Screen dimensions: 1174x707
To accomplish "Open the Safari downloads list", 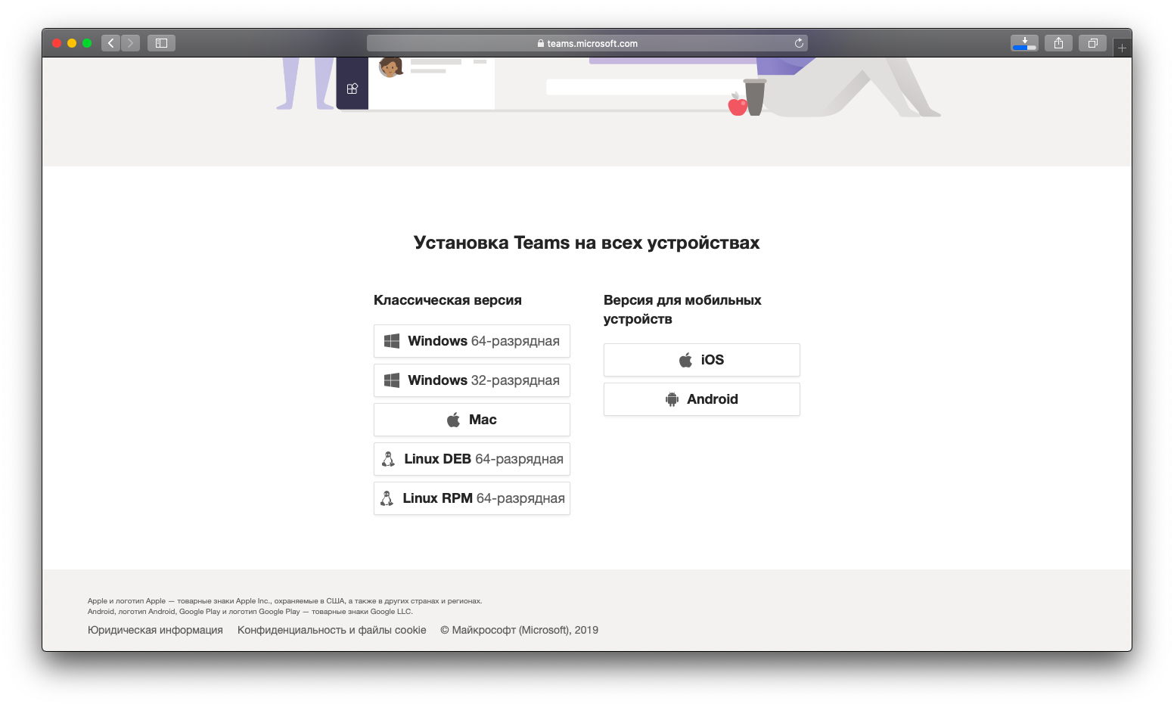I will [x=1024, y=43].
